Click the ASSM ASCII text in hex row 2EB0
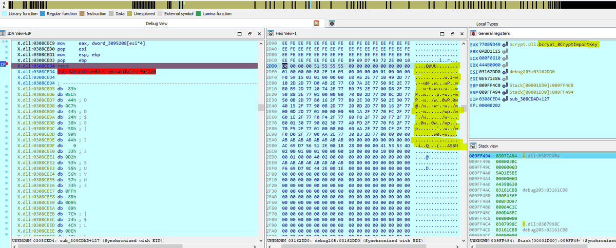This screenshot has height=248, width=616. 452,146
